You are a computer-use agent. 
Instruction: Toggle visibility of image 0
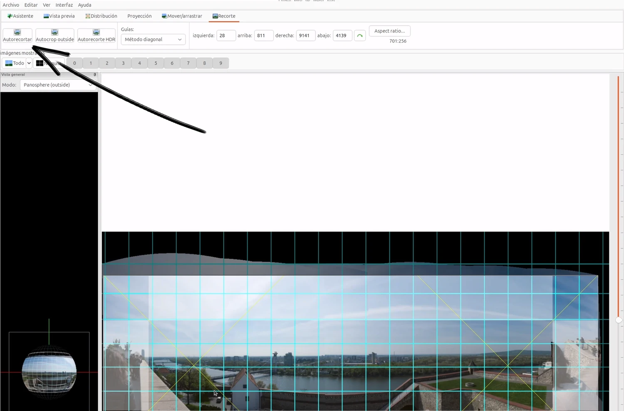coord(74,63)
